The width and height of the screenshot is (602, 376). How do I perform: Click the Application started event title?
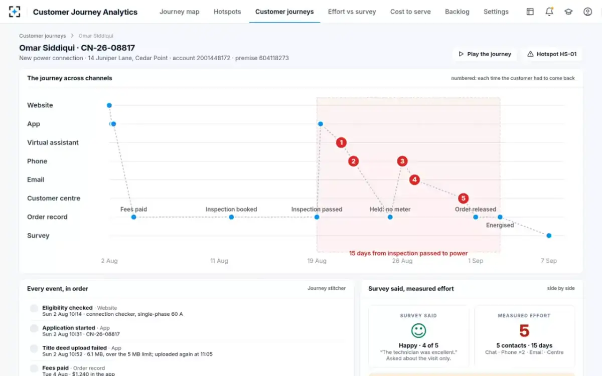pos(69,328)
